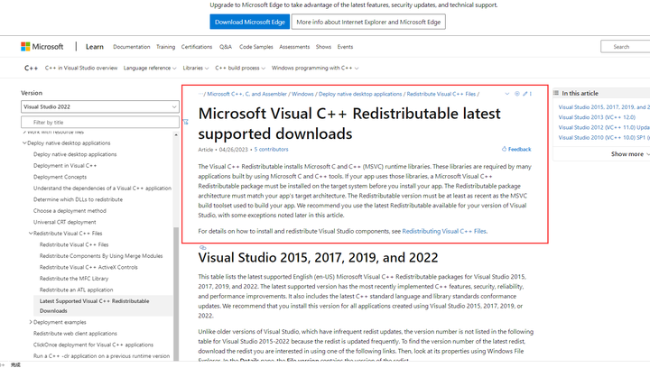Click the pencil edit icon in article header
The height and width of the screenshot is (368, 650).
(525, 94)
